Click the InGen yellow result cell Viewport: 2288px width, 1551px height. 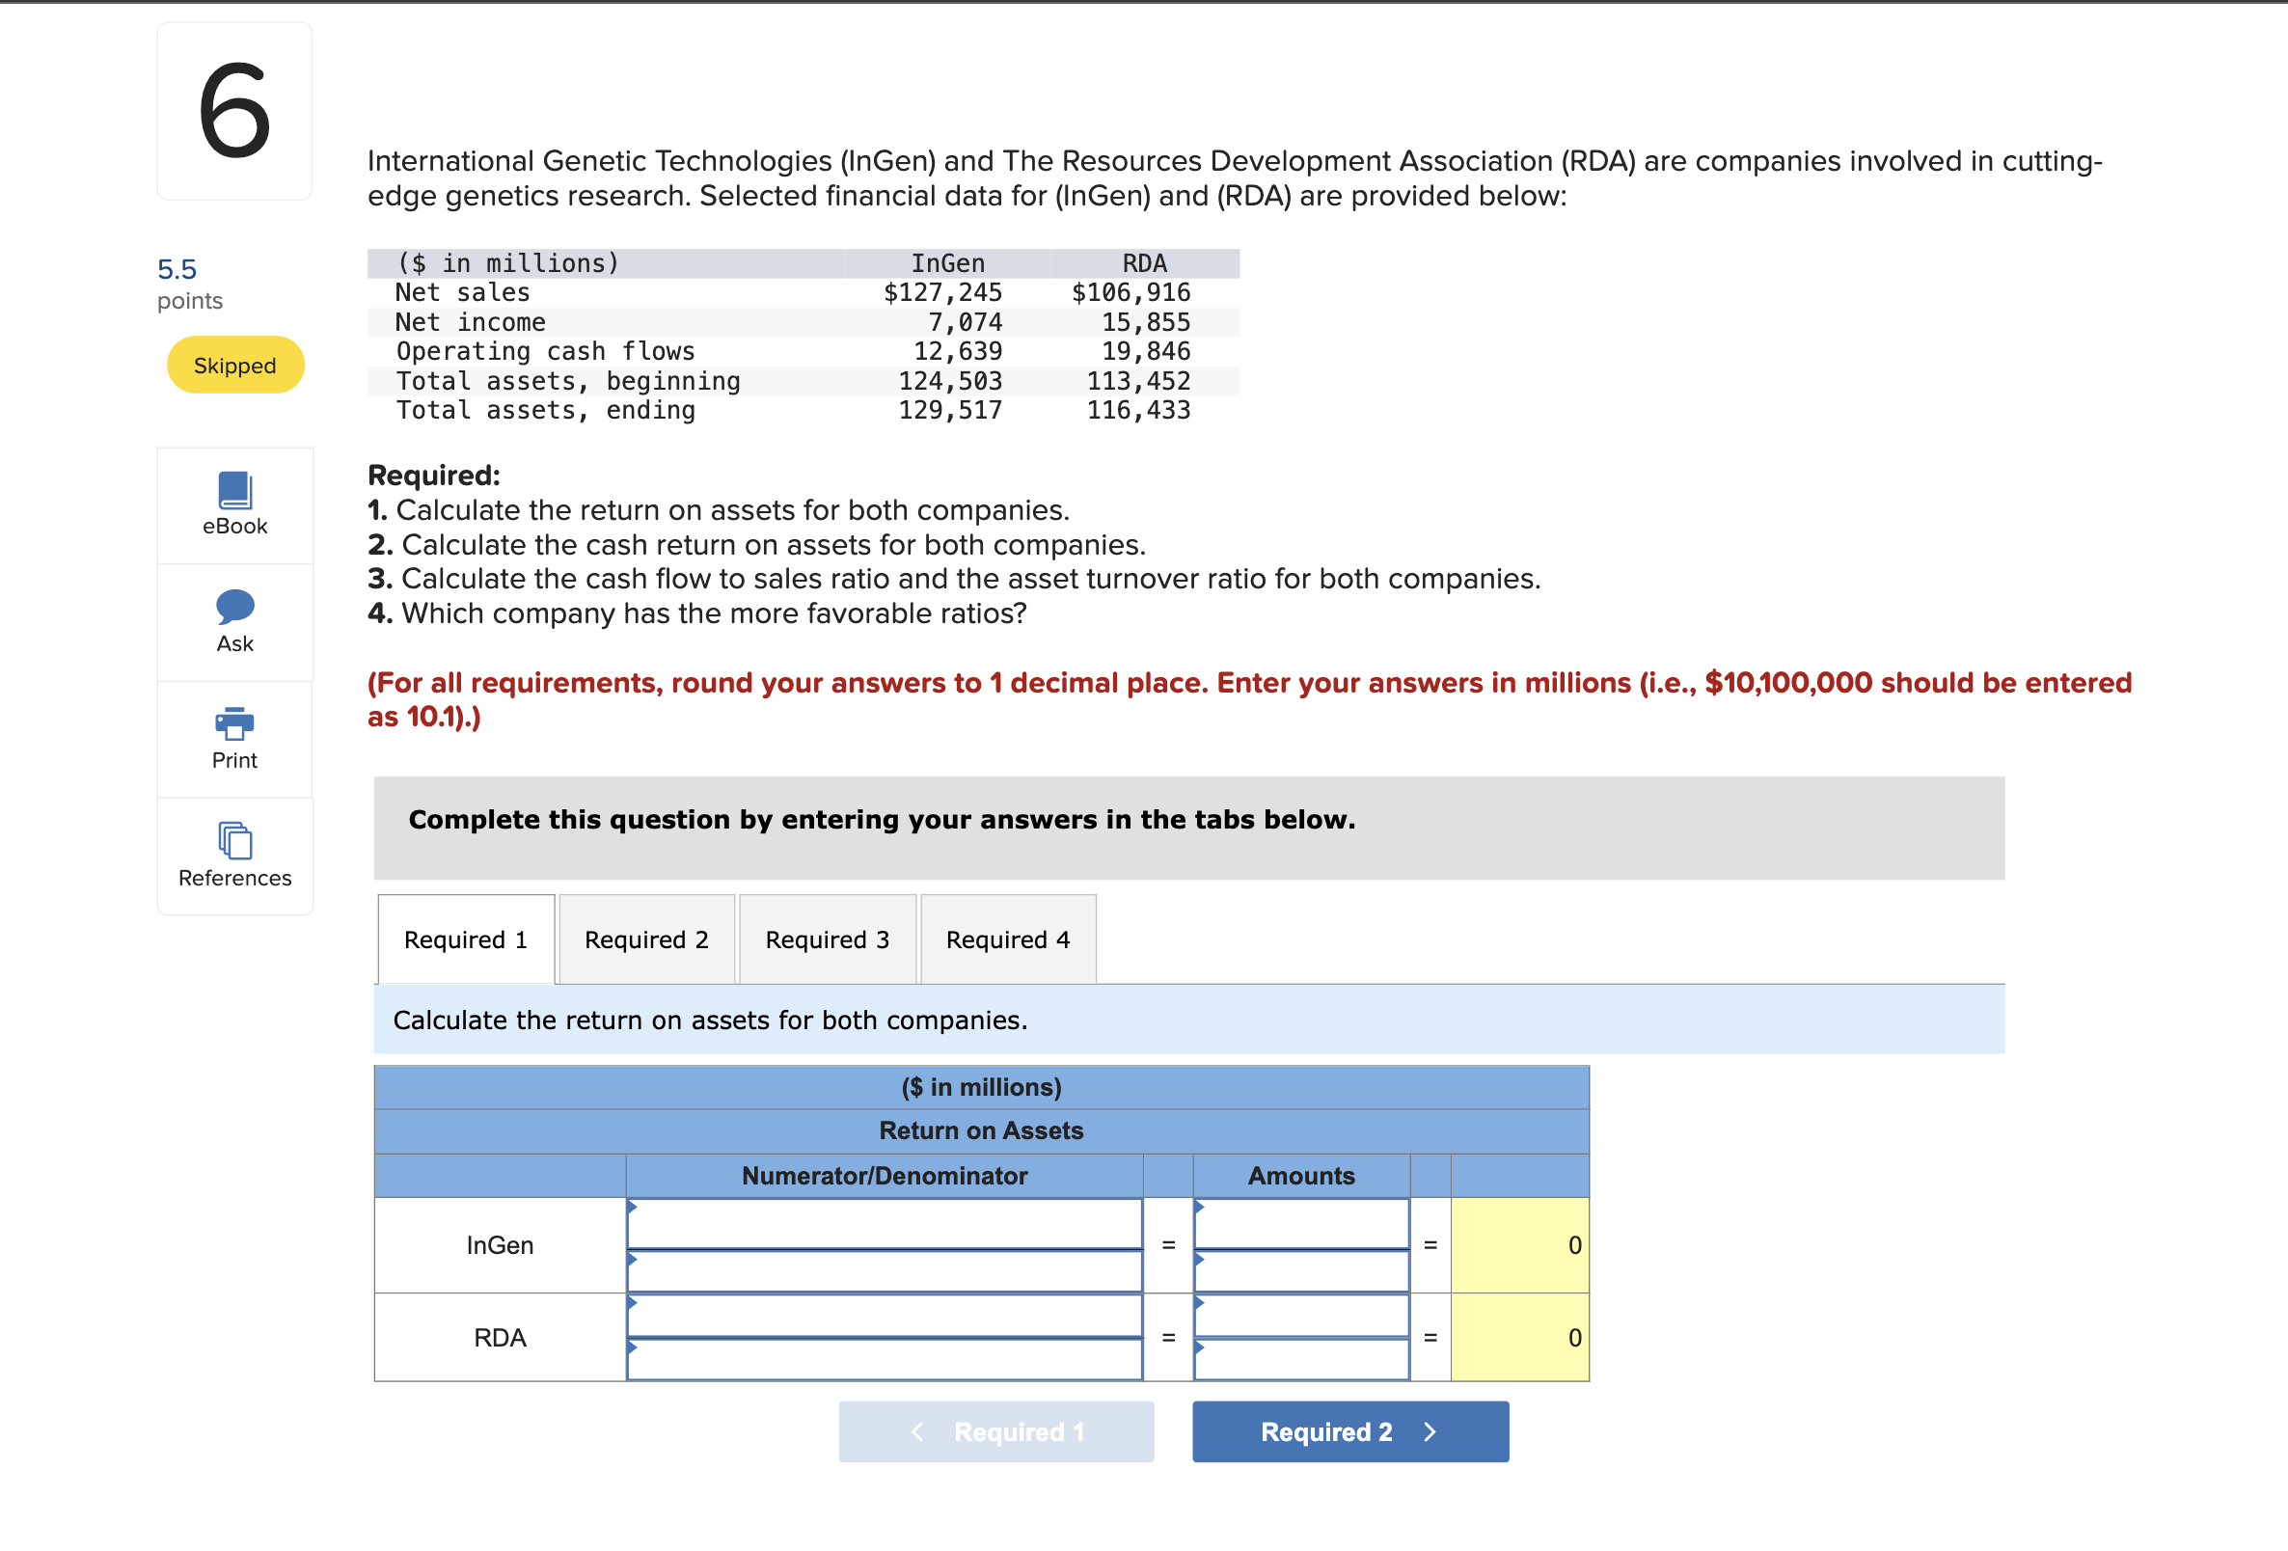[1518, 1244]
